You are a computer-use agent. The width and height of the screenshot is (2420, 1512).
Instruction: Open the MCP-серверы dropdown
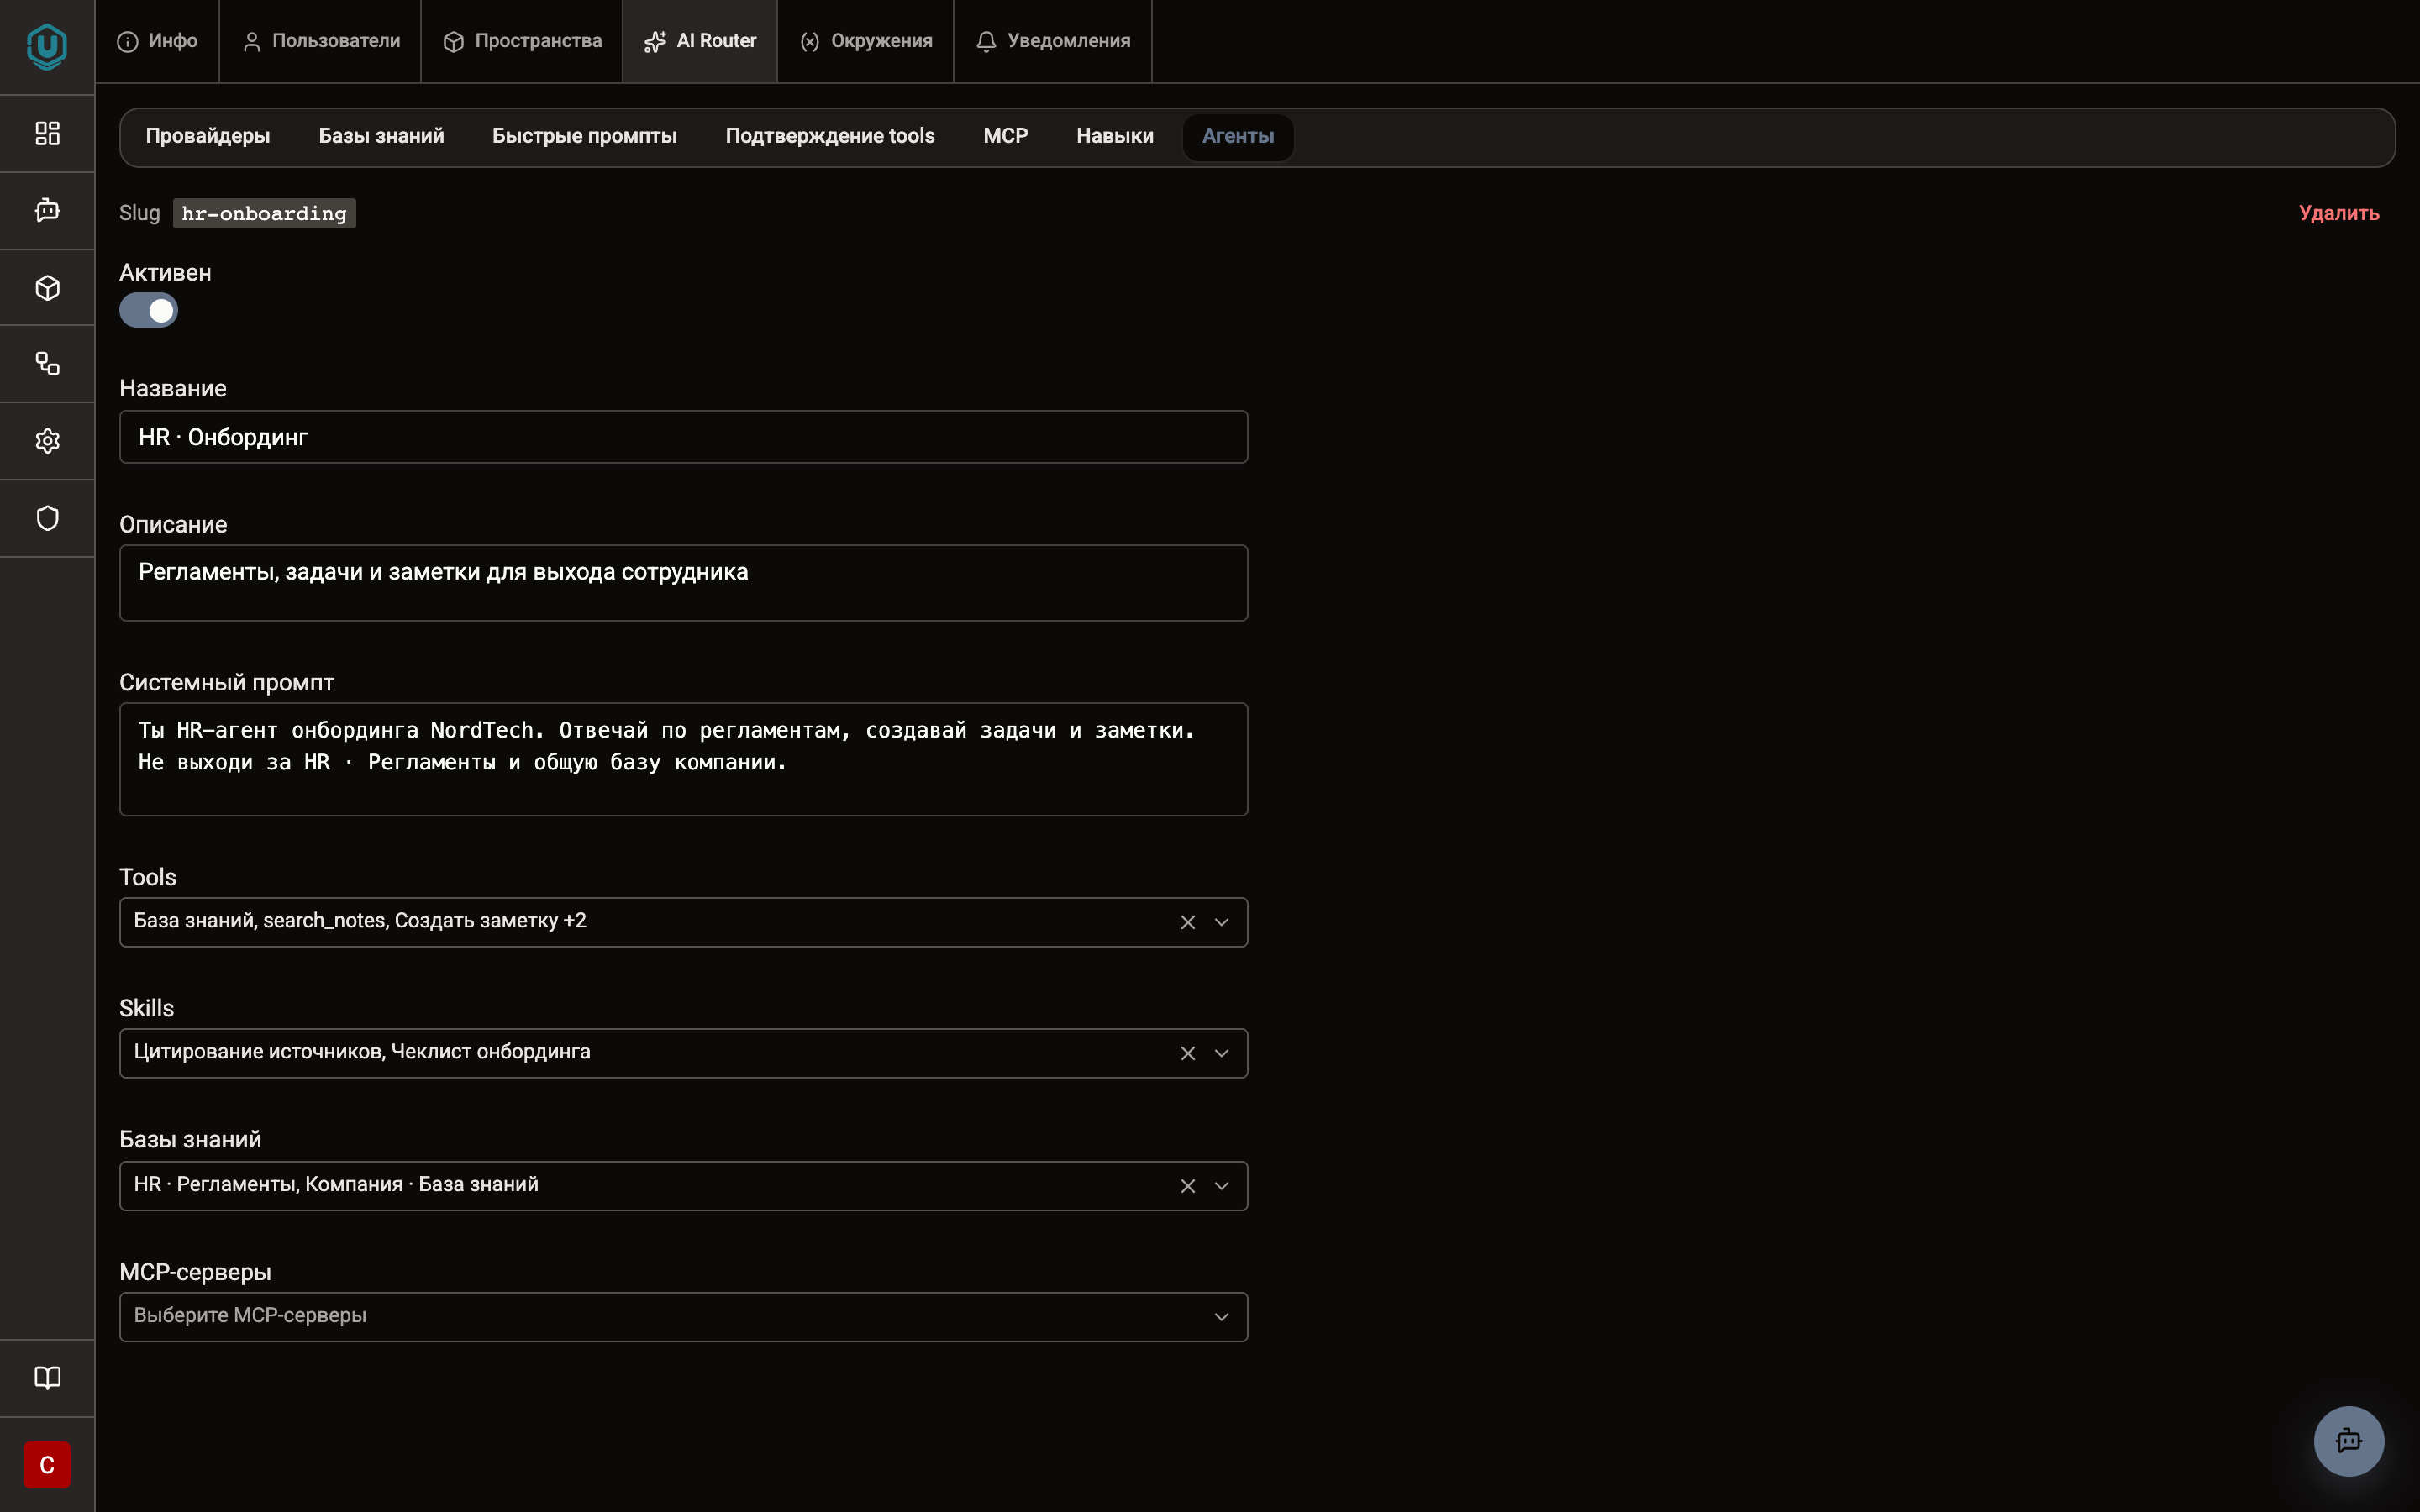point(683,1317)
